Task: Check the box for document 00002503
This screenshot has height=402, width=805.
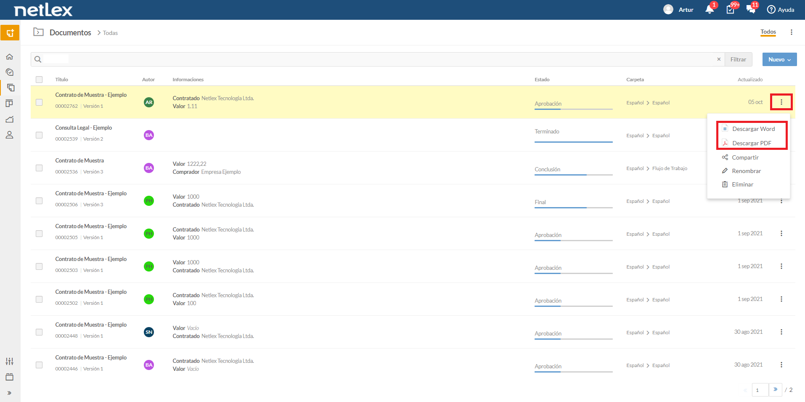Action: point(39,266)
